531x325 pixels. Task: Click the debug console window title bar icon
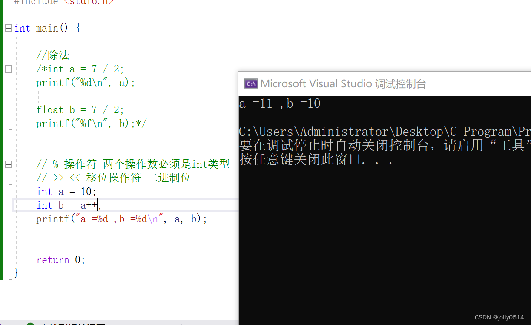[x=251, y=83]
